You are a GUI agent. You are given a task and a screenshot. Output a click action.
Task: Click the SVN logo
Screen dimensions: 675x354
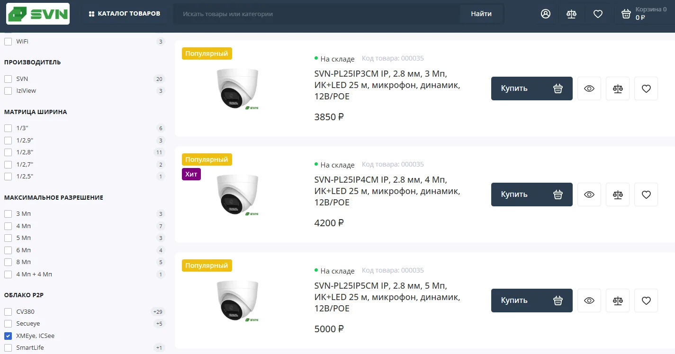(38, 14)
